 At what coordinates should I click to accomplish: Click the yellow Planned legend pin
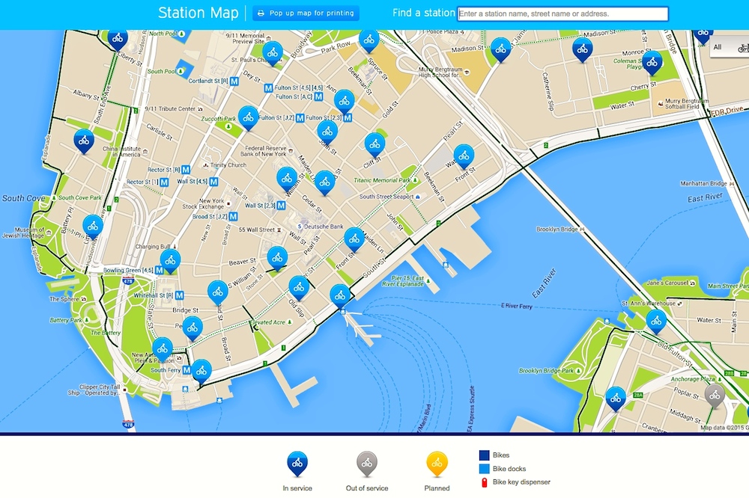pyautogui.click(x=437, y=463)
